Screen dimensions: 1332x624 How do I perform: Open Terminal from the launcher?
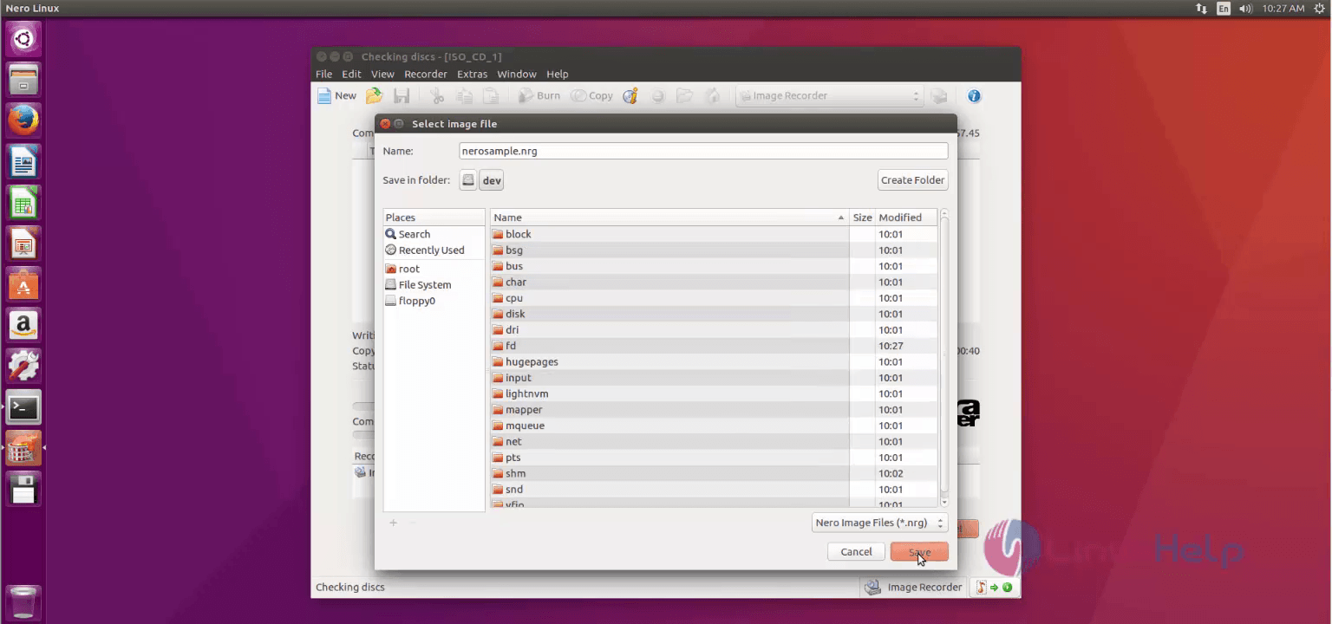tap(23, 407)
